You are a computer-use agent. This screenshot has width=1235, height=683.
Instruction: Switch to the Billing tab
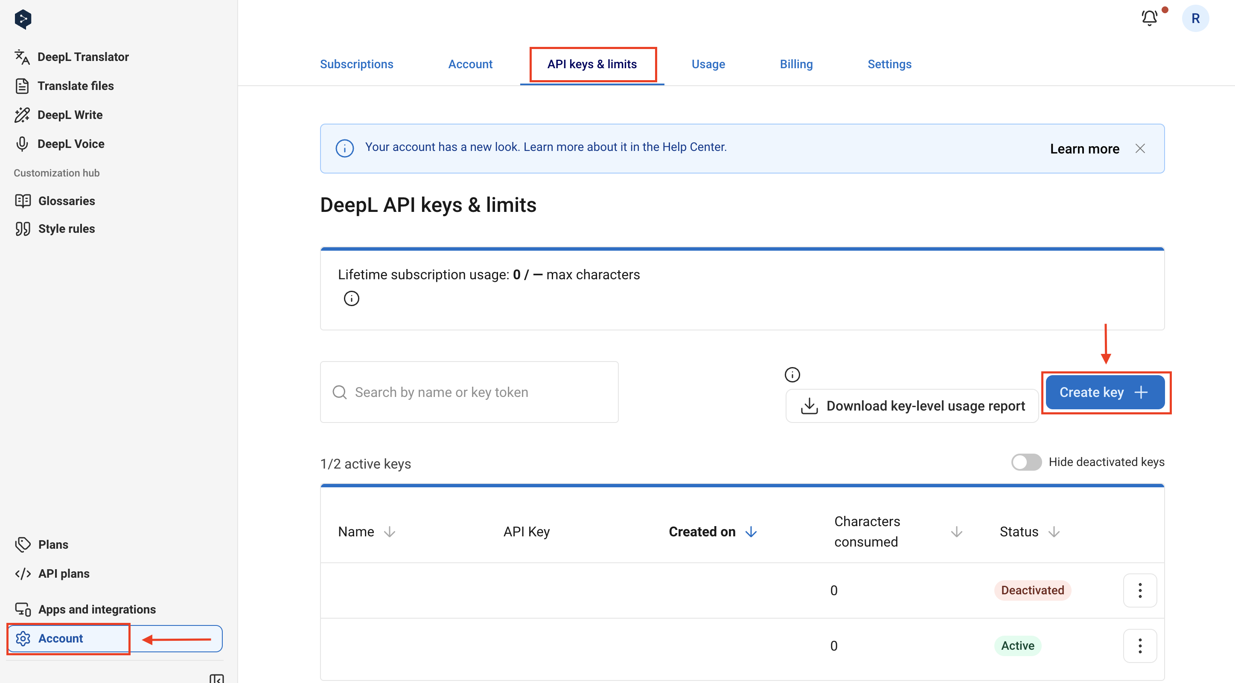point(796,64)
